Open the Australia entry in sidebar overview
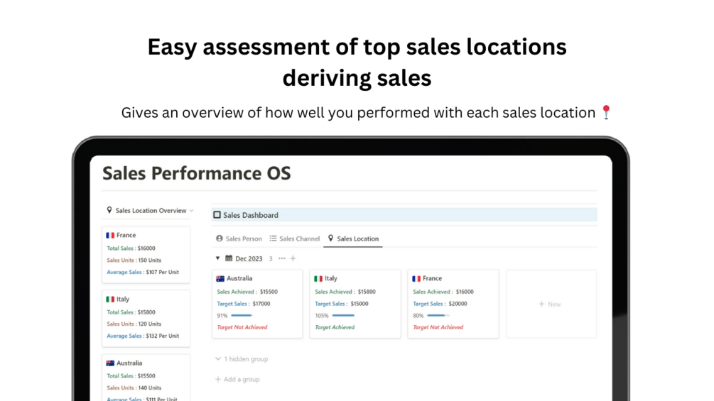Image resolution: width=714 pixels, height=401 pixels. (146, 378)
